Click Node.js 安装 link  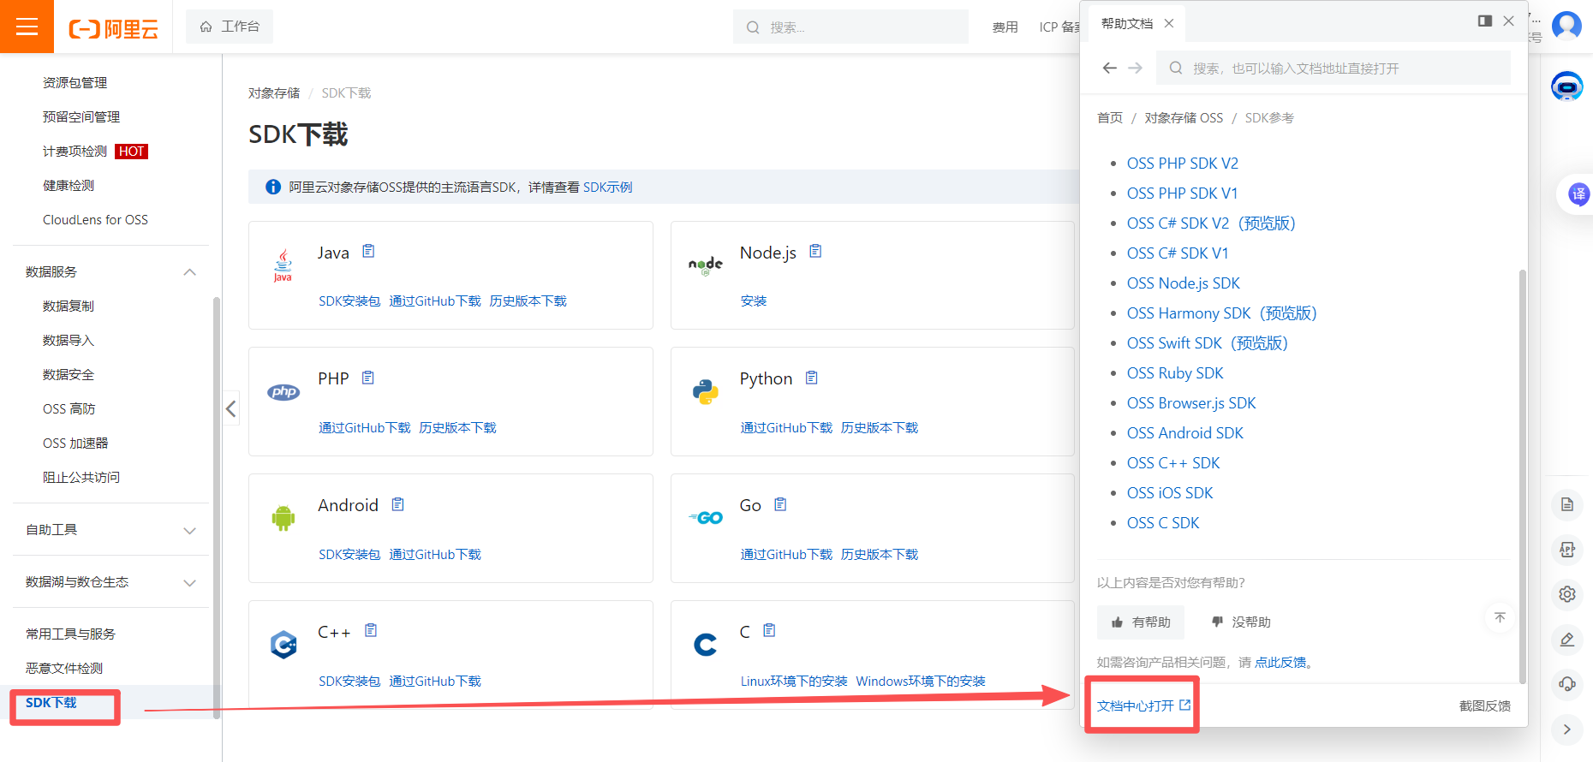pyautogui.click(x=754, y=301)
